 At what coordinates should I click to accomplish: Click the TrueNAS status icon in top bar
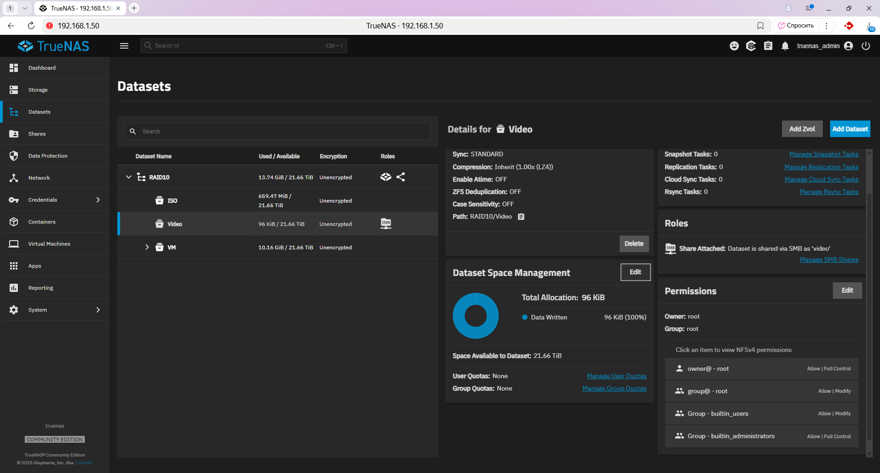click(x=751, y=46)
